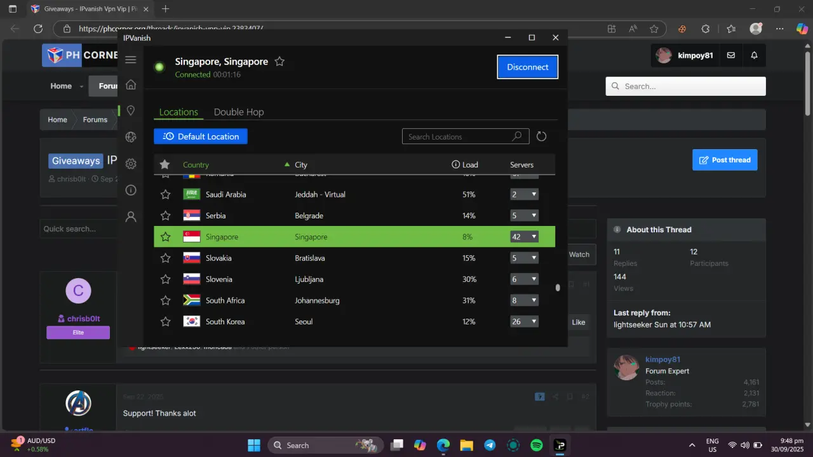The width and height of the screenshot is (813, 457).
Task: Select Ljubljana city entry
Action: point(309,279)
